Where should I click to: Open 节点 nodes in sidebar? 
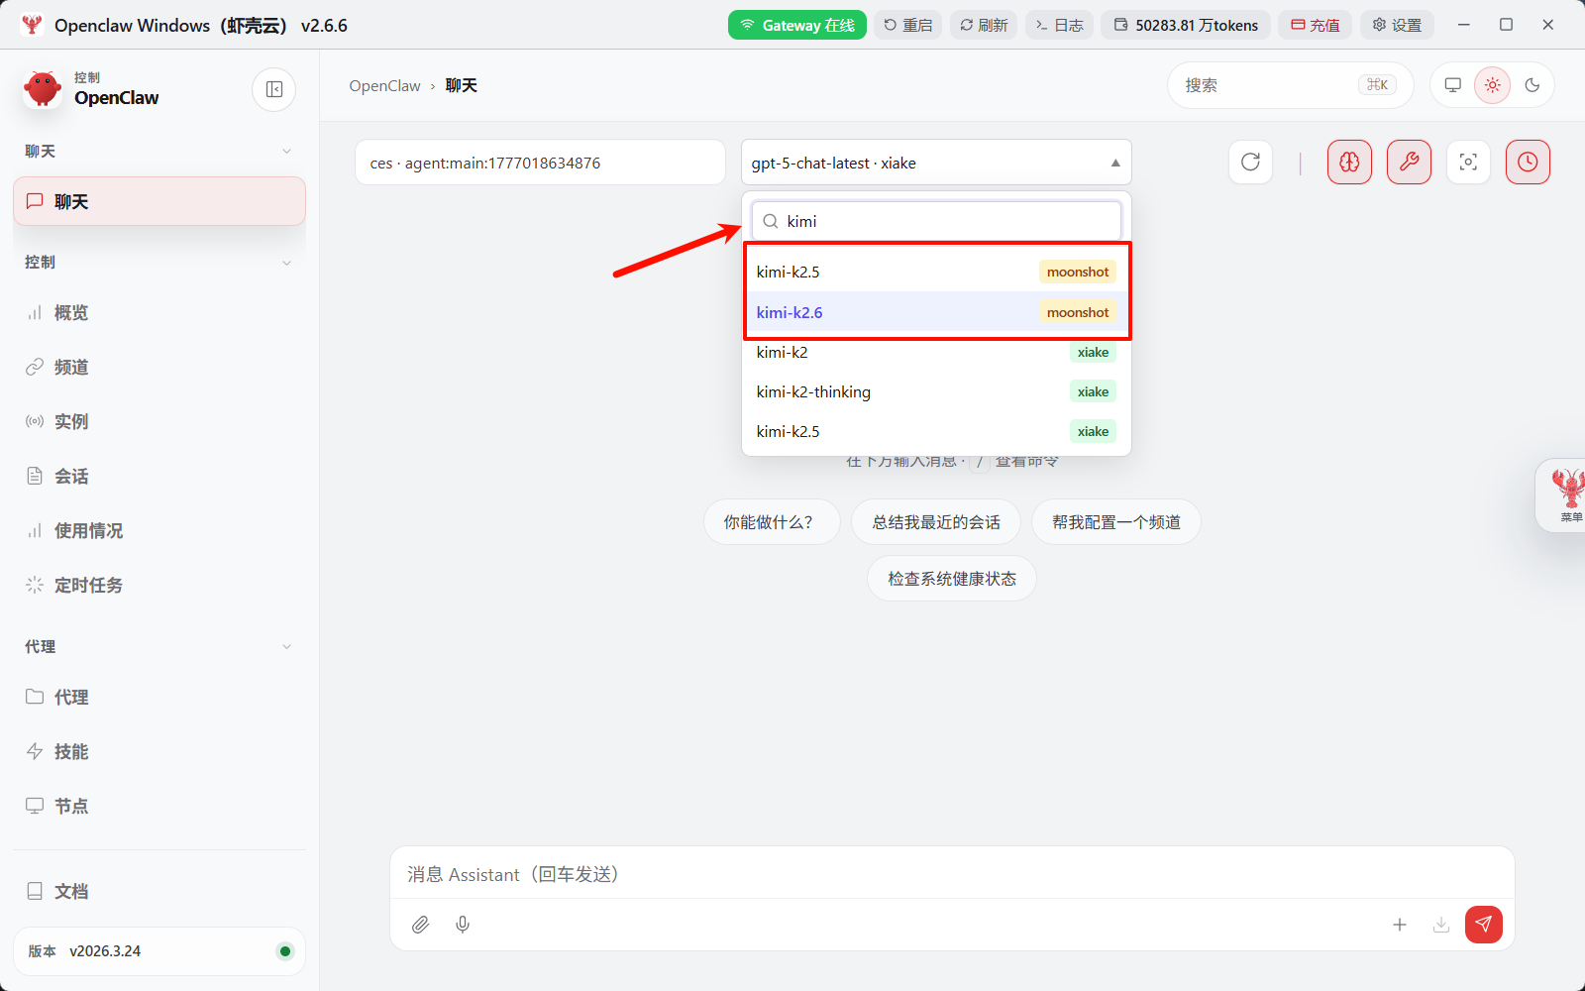tap(159, 807)
